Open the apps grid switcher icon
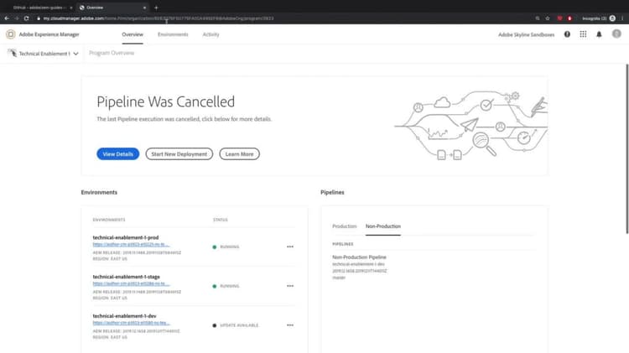 (x=583, y=34)
